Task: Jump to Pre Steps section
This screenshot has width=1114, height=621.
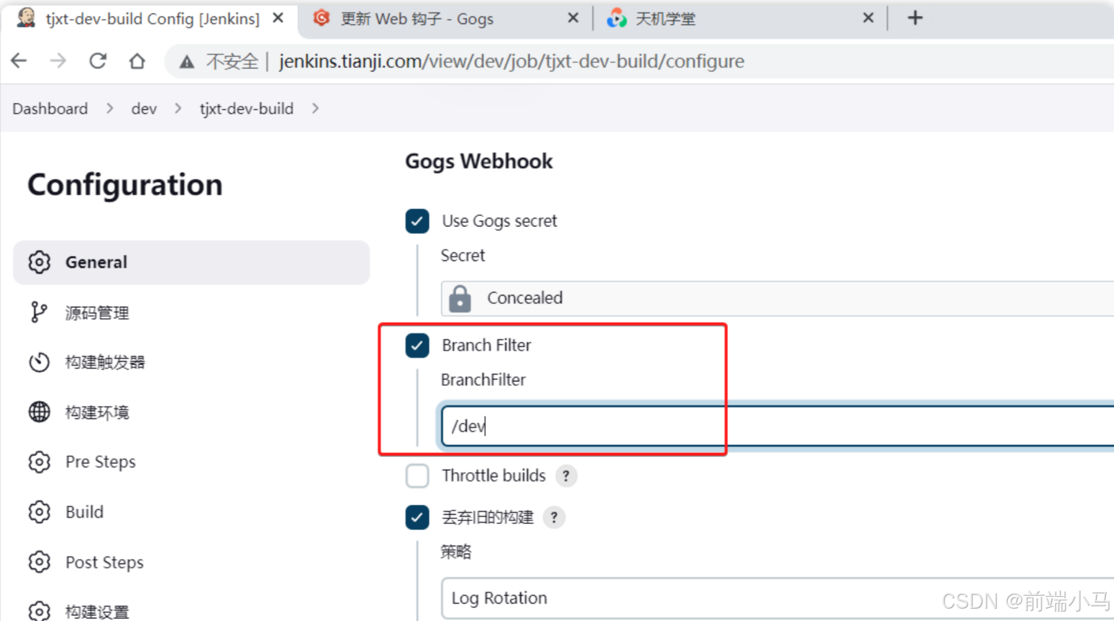Action: pos(101,462)
